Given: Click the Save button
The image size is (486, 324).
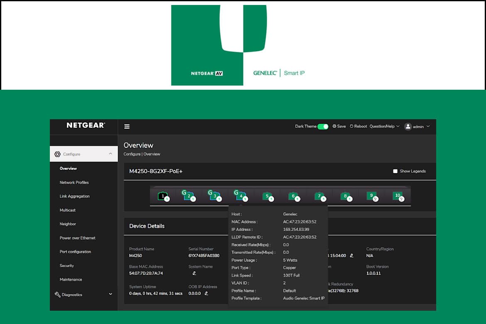Looking at the screenshot, I should pos(339,127).
